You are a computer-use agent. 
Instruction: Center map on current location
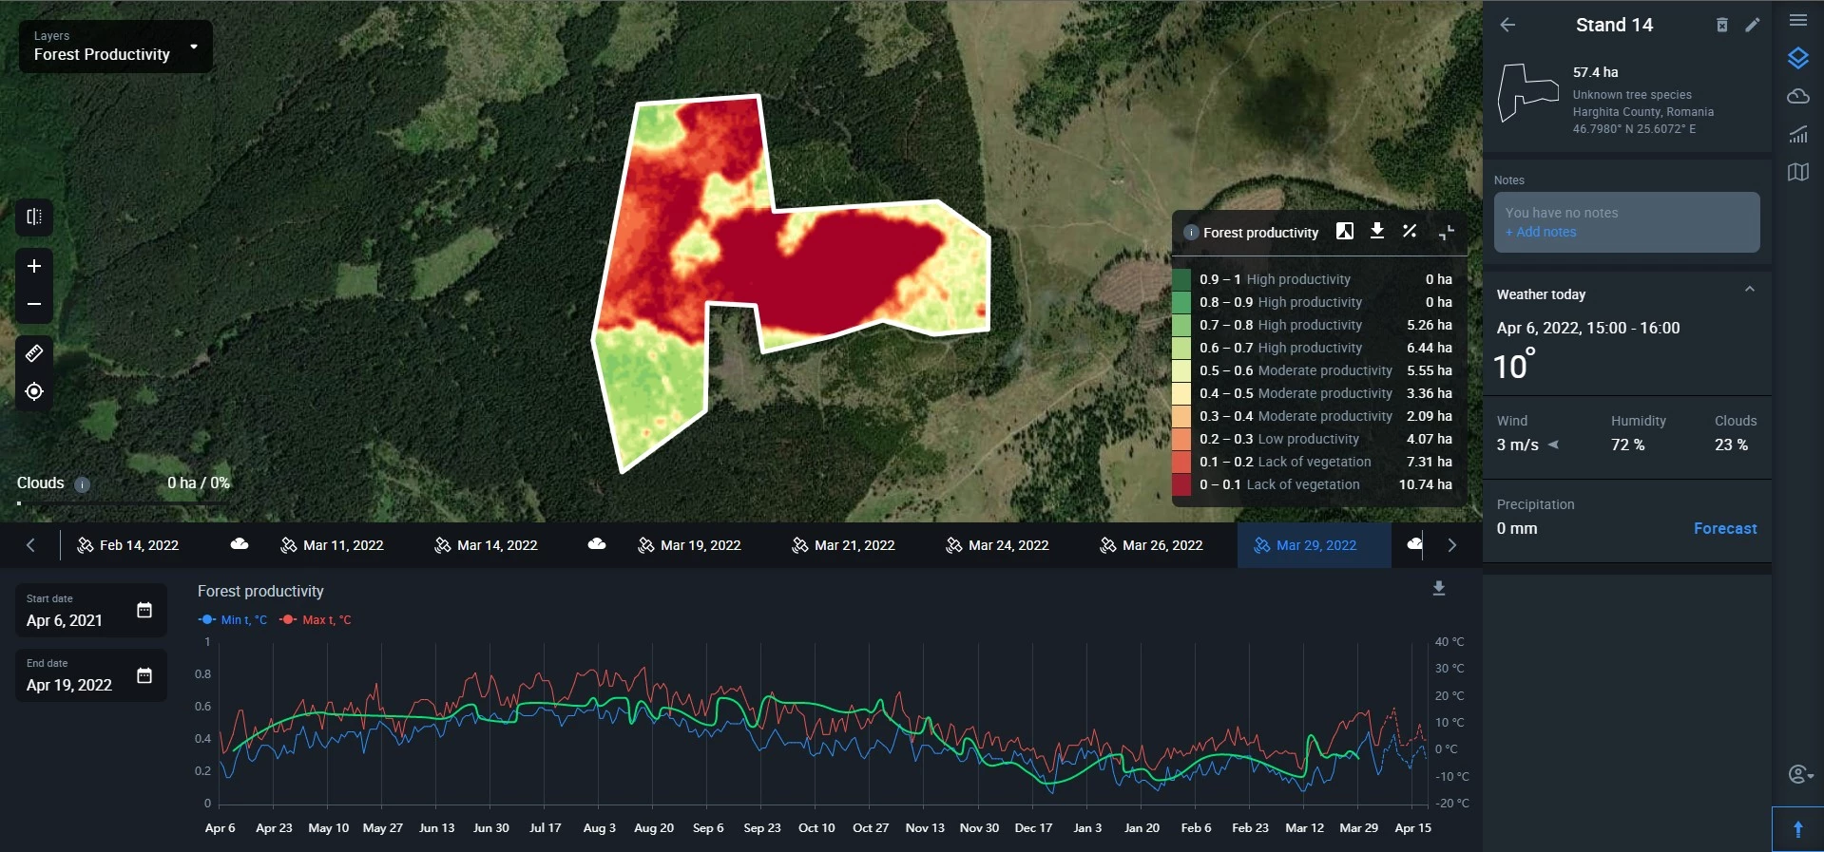[x=34, y=391]
